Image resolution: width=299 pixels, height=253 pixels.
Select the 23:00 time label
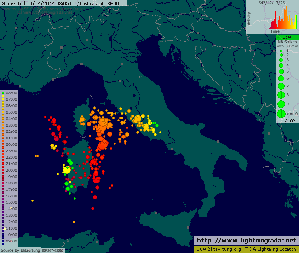click(x=11, y=151)
